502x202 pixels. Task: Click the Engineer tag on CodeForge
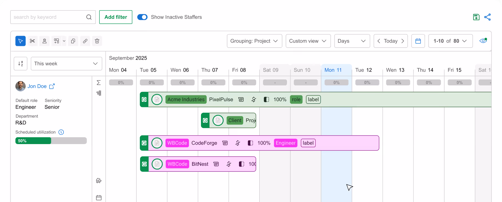click(286, 143)
